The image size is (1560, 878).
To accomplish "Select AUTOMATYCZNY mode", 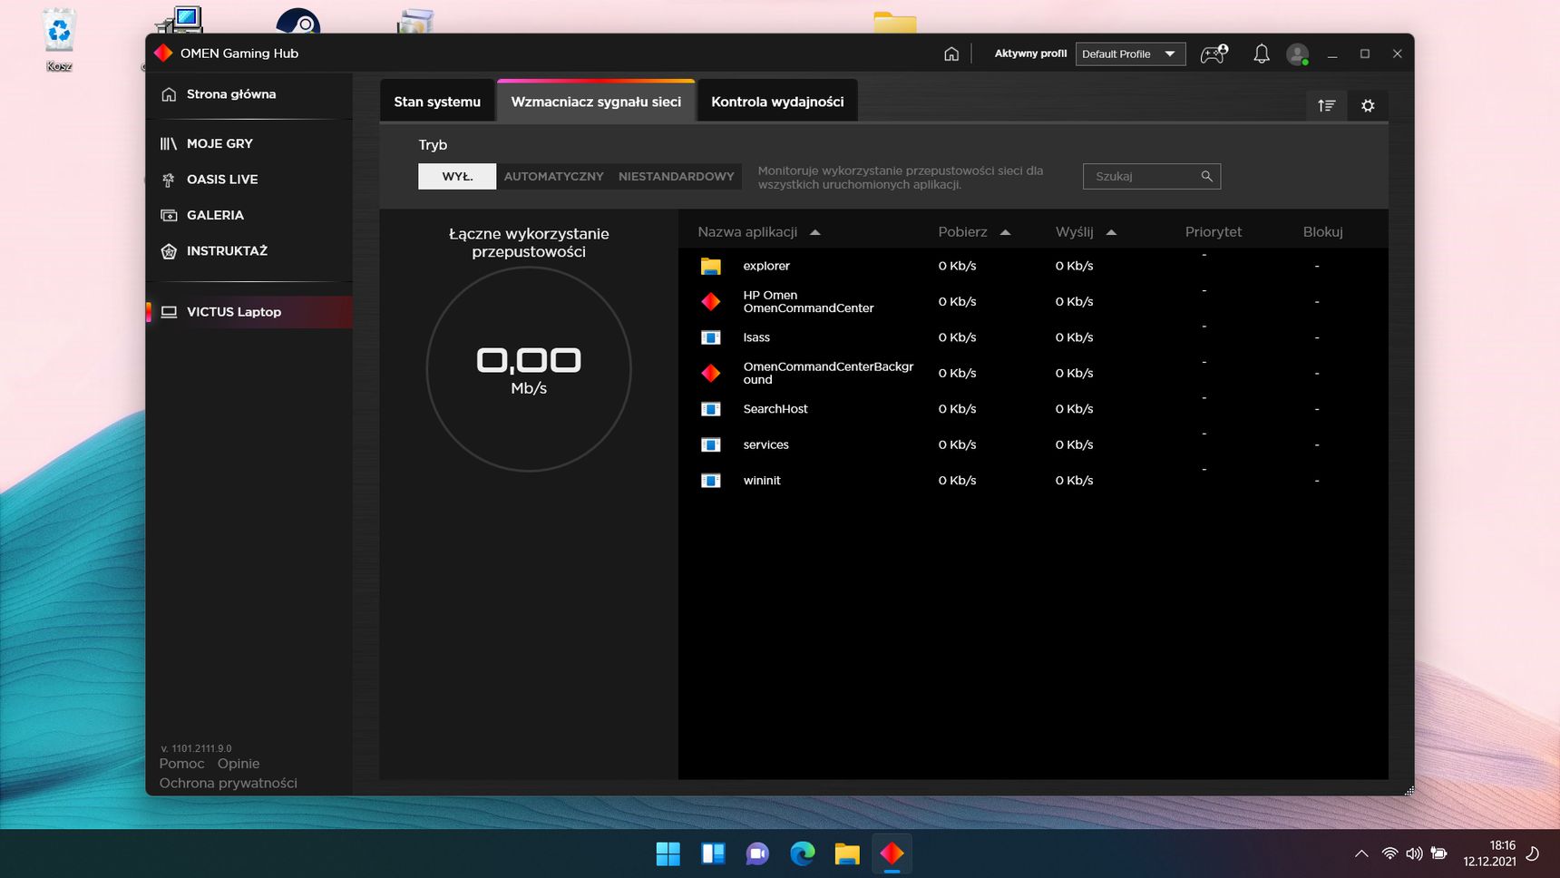I will point(553,176).
